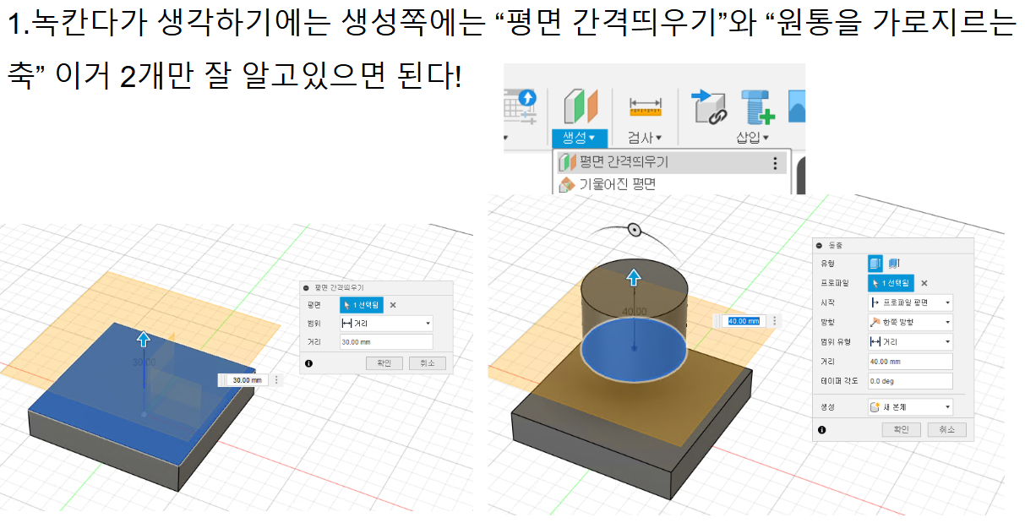Click the 거리 40.00 mm input in 돌출 dialog
The width and height of the screenshot is (1025, 523).
pyautogui.click(x=911, y=362)
